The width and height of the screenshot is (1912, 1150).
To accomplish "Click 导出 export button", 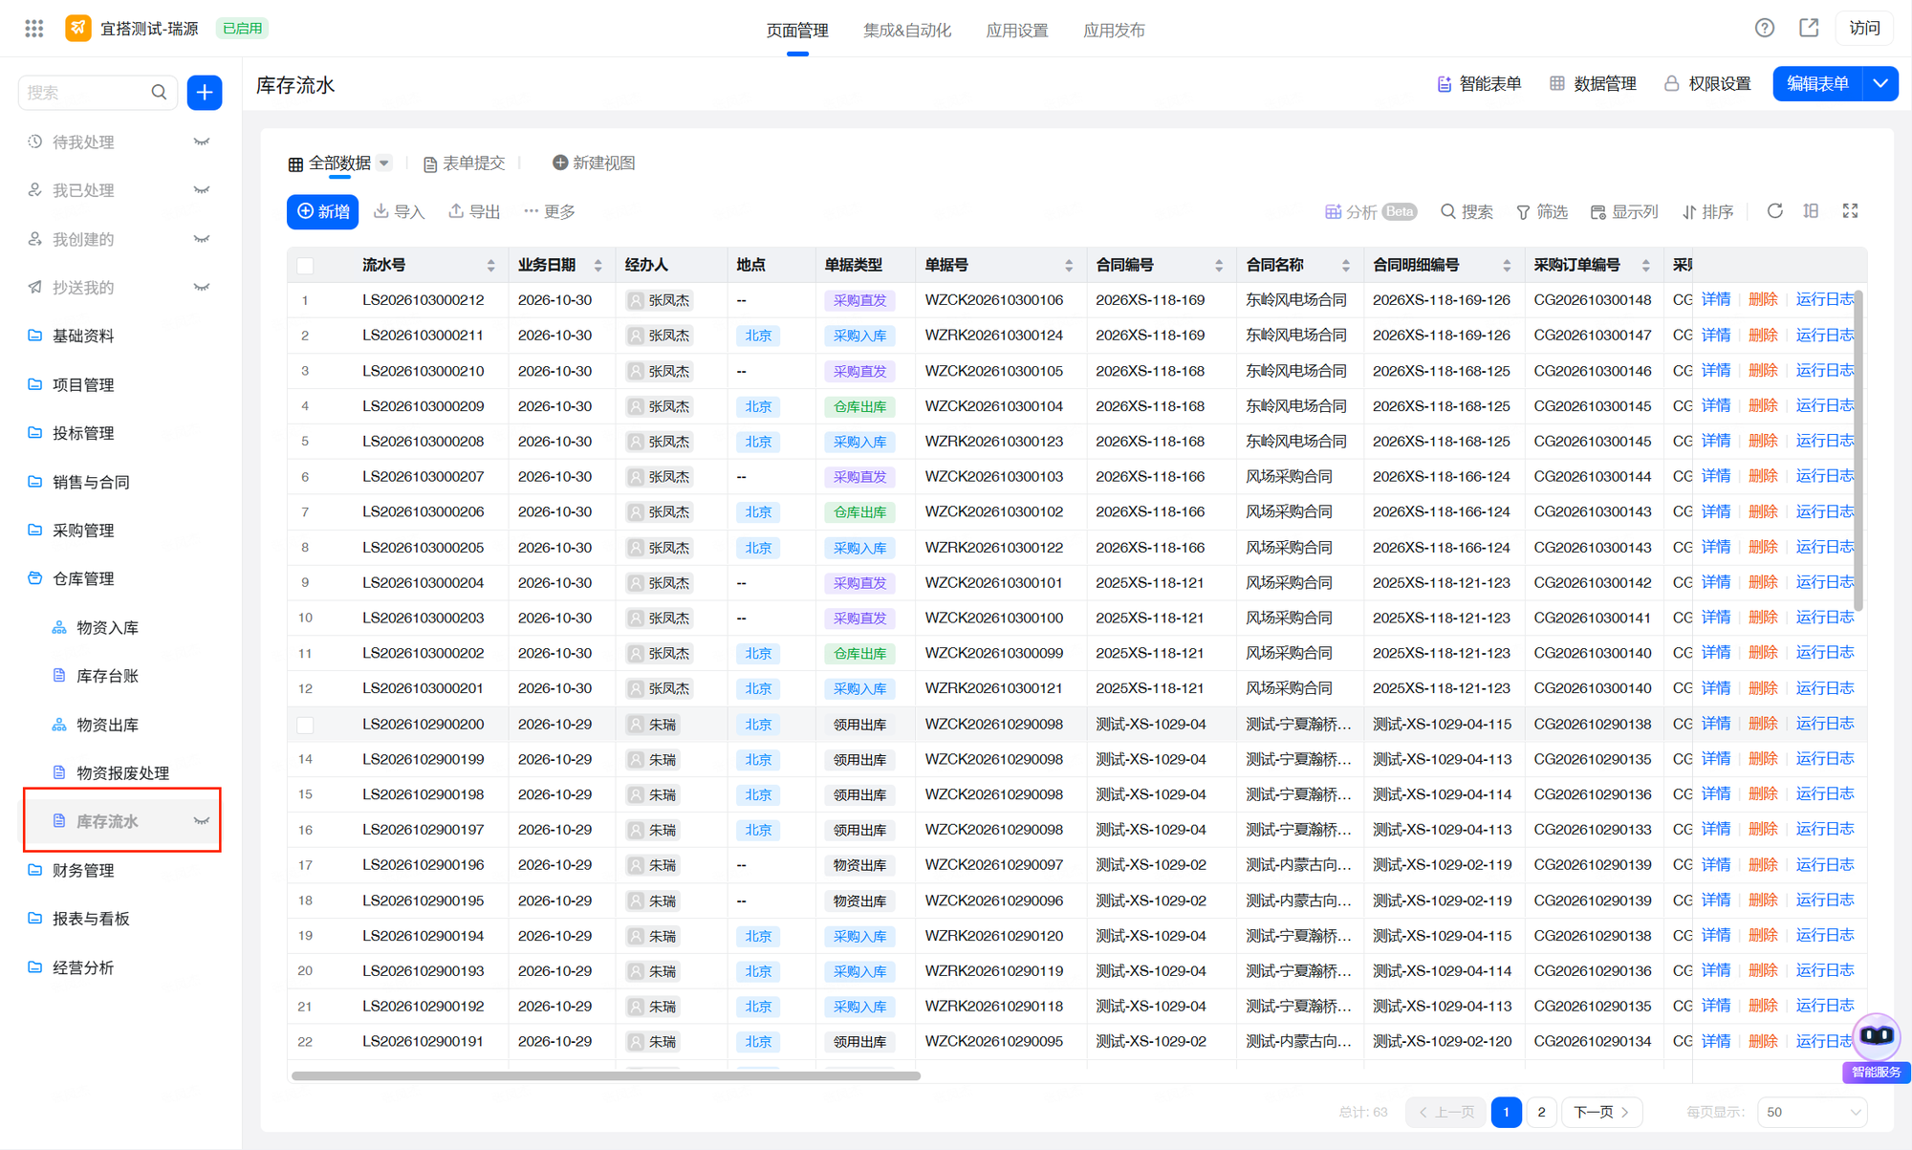I will 474,212.
